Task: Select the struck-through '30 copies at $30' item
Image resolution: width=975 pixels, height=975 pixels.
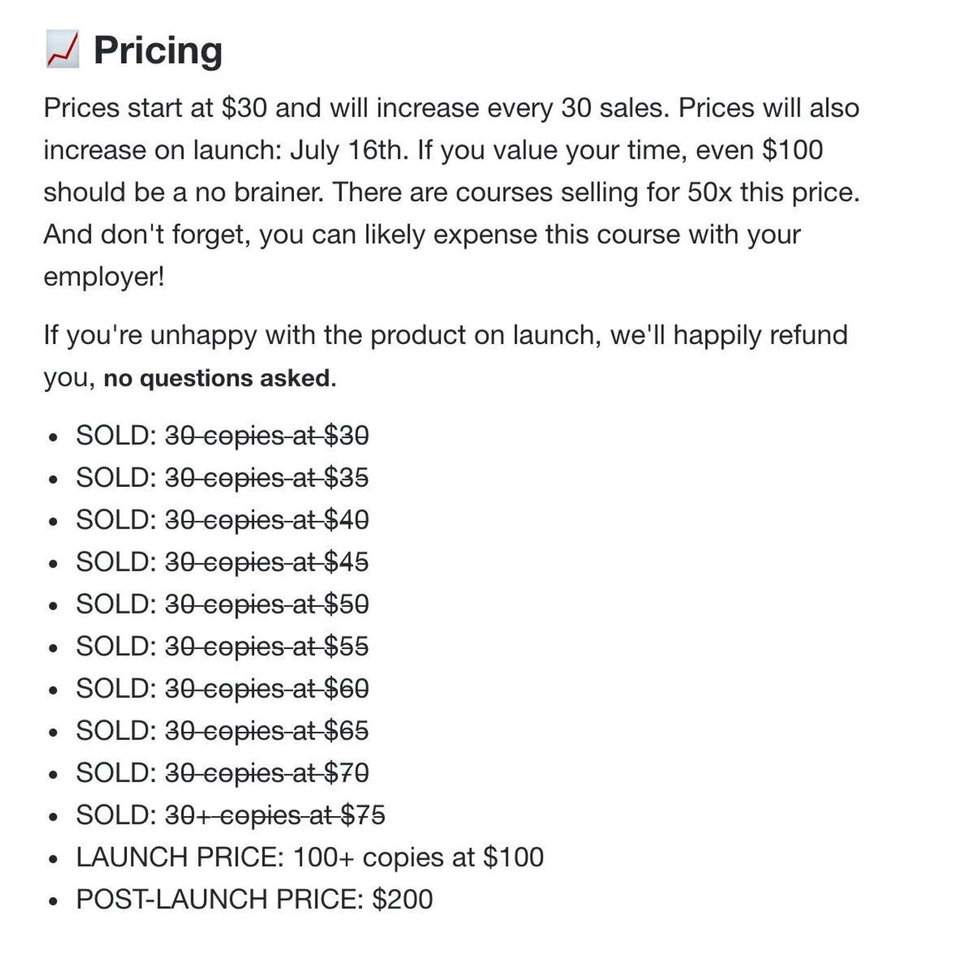Action: (267, 436)
